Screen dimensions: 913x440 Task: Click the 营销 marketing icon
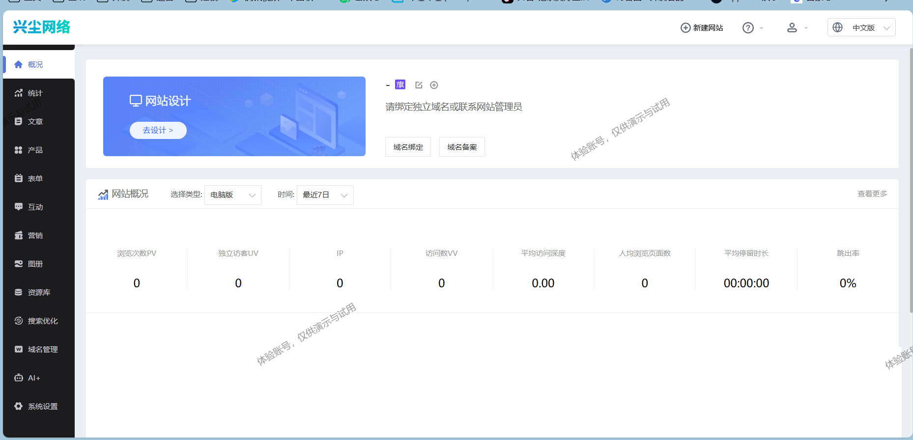(x=19, y=235)
